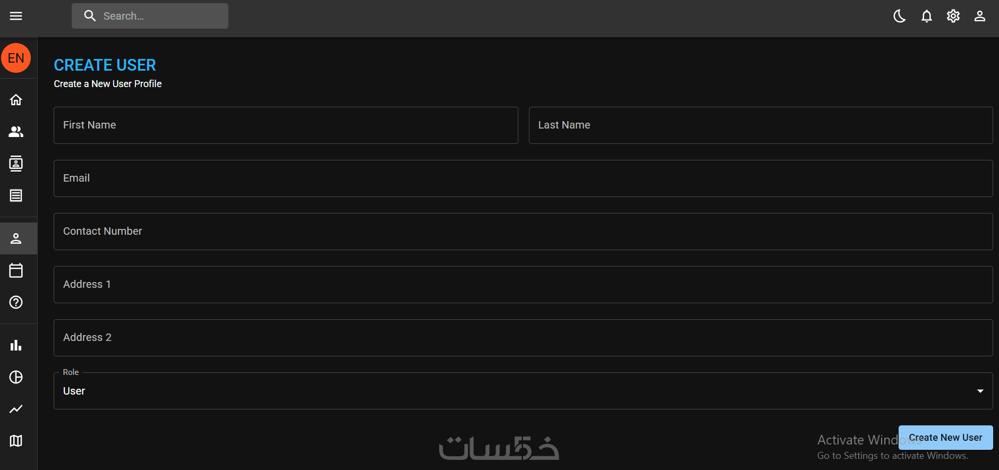Image resolution: width=999 pixels, height=470 pixels.
Task: Open the hamburger menu
Action: click(16, 16)
